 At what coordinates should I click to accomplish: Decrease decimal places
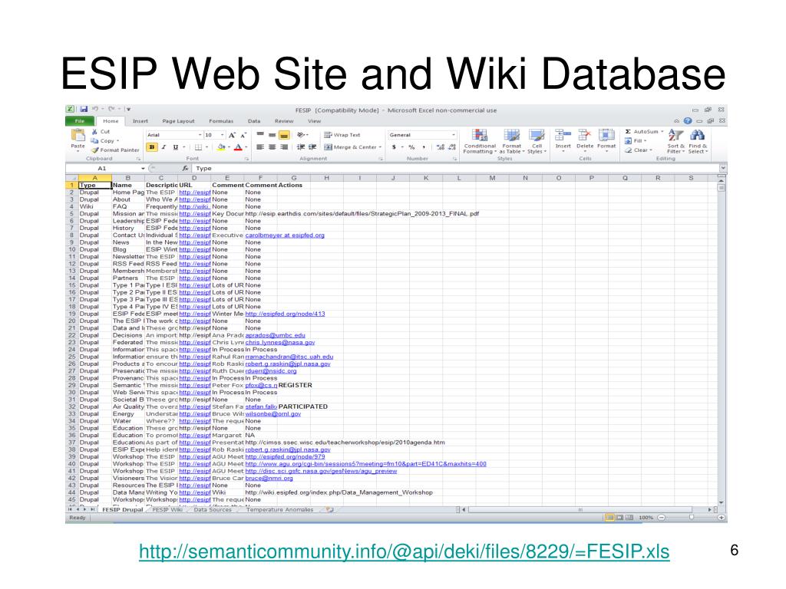451,147
